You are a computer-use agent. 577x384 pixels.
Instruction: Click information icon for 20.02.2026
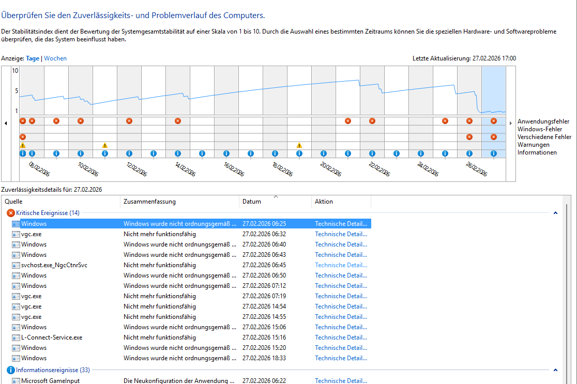point(324,153)
